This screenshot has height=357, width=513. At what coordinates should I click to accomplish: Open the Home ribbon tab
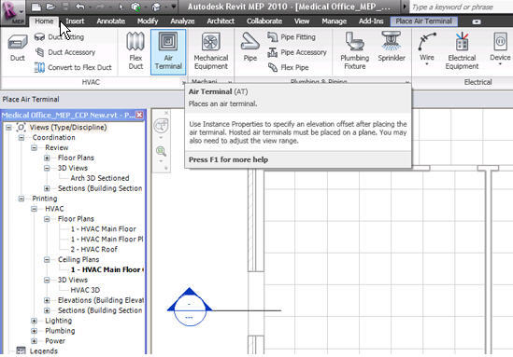[x=44, y=21]
